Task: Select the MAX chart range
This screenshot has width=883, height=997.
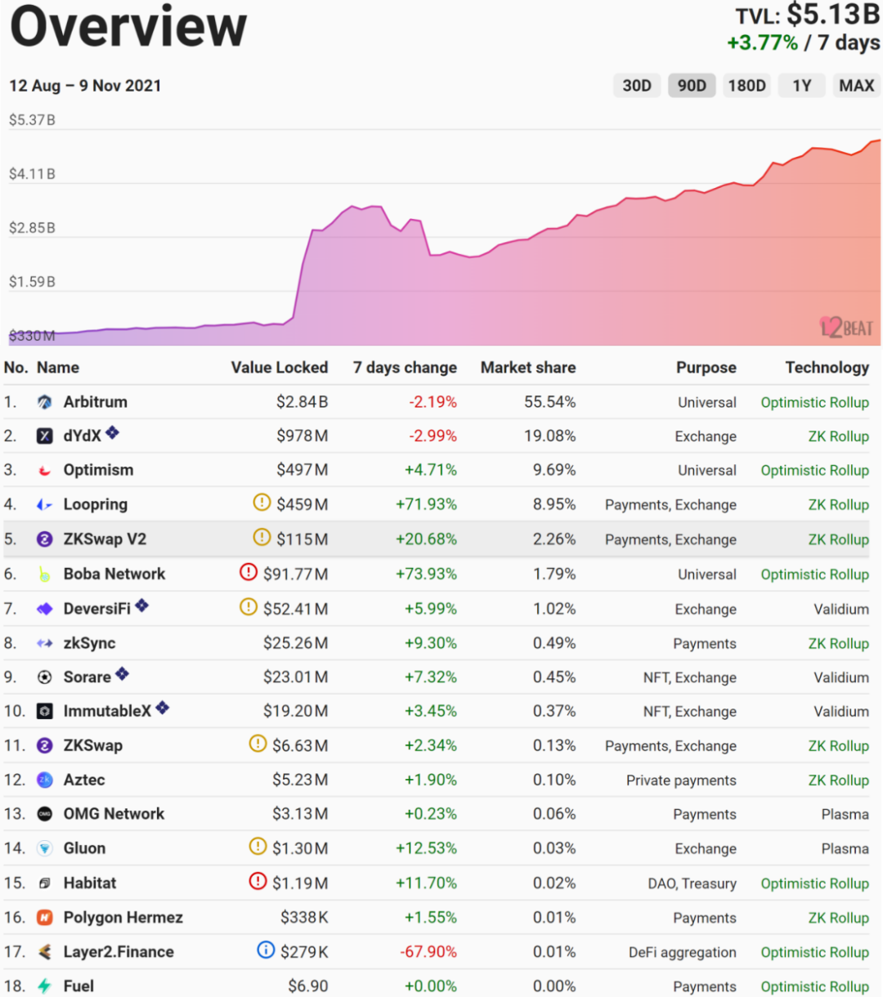Action: (857, 86)
